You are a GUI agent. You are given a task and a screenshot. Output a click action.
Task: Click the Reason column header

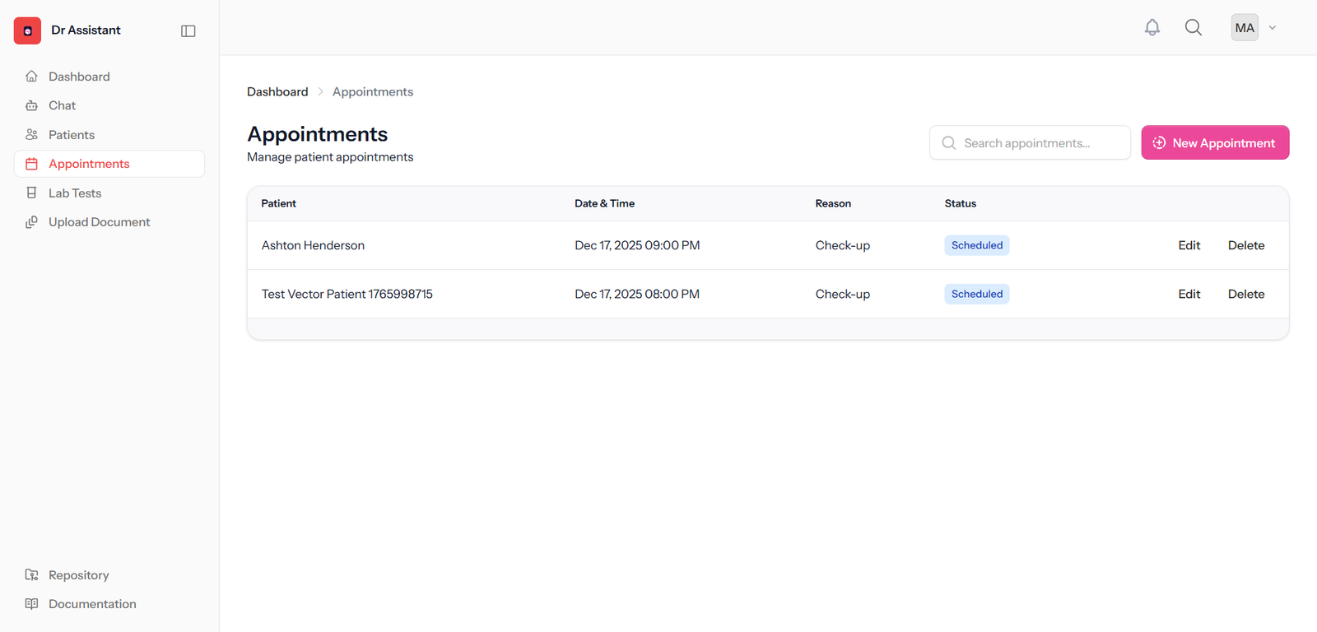pyautogui.click(x=833, y=203)
